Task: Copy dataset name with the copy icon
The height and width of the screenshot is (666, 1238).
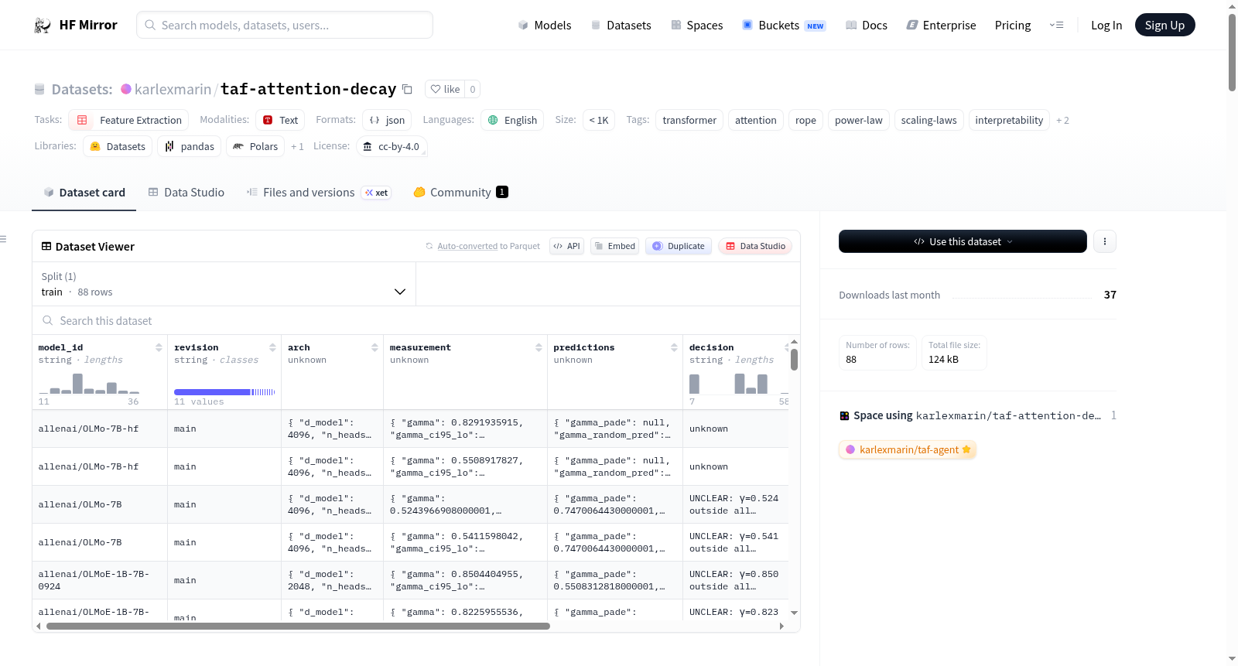Action: point(407,89)
